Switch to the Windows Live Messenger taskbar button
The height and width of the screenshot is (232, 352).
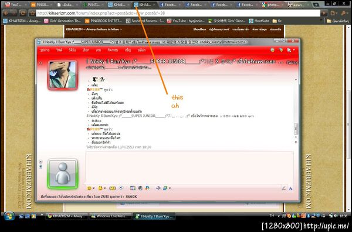coord(110,216)
